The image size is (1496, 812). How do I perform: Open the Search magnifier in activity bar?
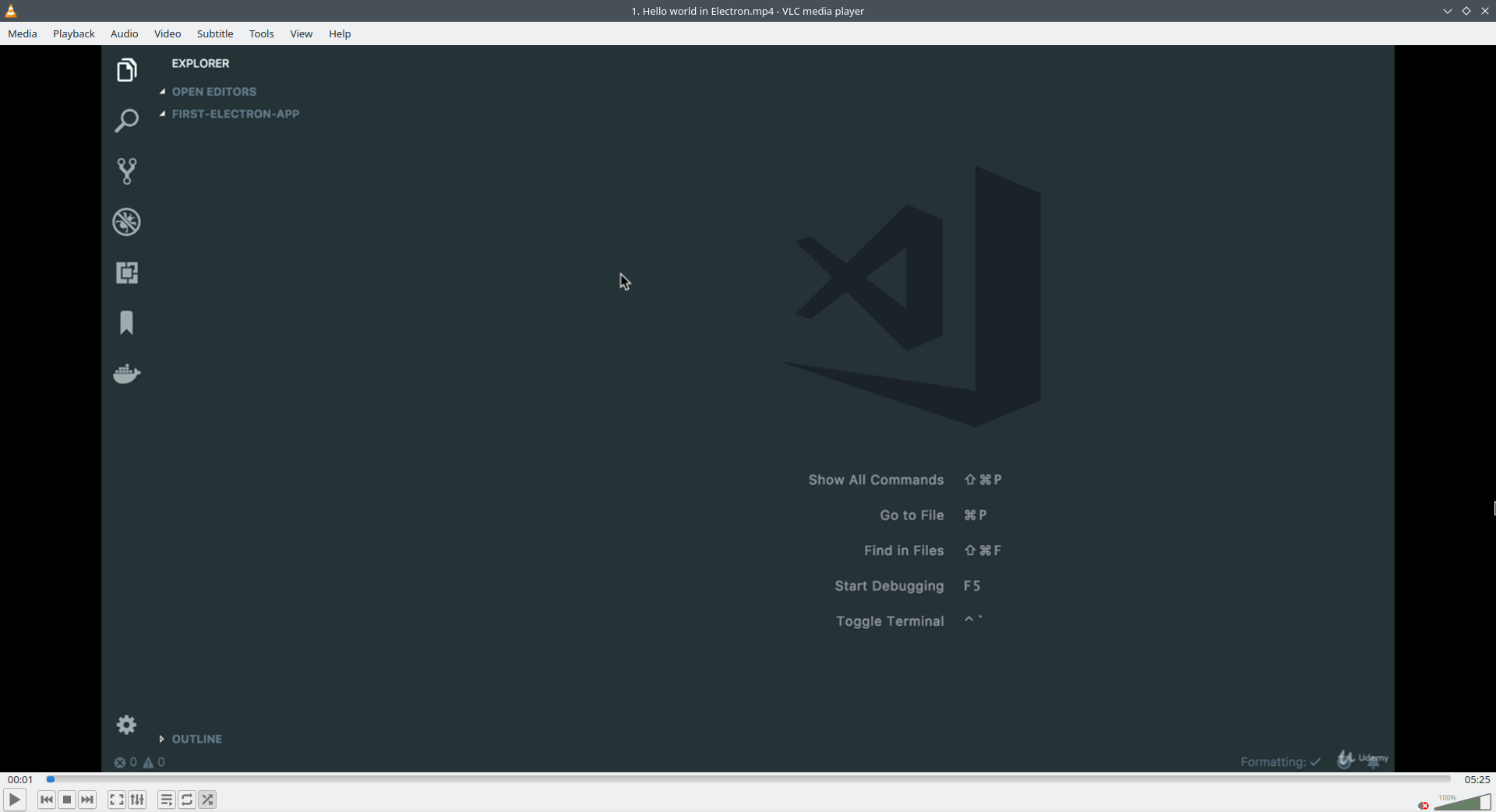point(126,121)
